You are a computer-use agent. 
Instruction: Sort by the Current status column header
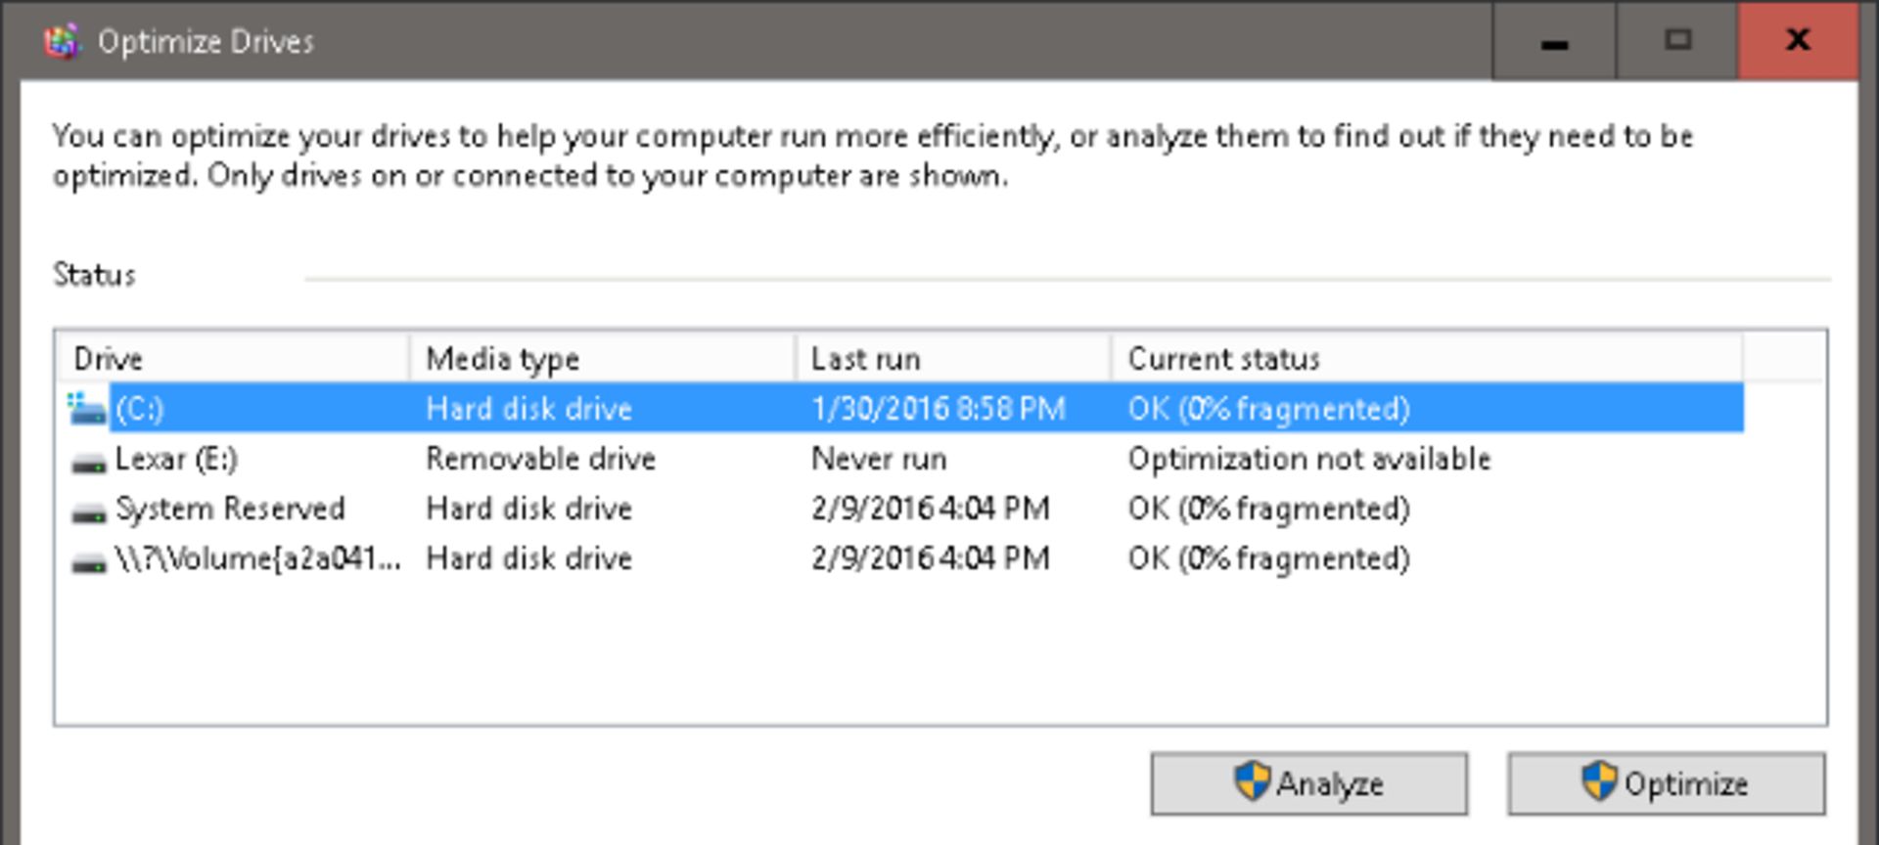click(x=1425, y=359)
